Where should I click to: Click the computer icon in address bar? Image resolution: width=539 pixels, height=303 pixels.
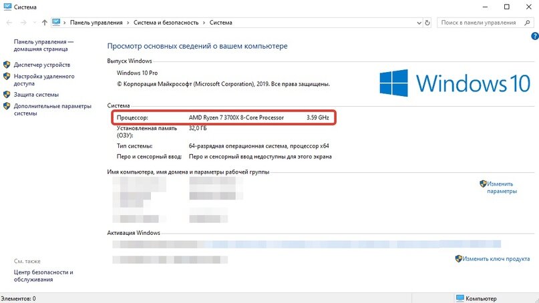56,22
